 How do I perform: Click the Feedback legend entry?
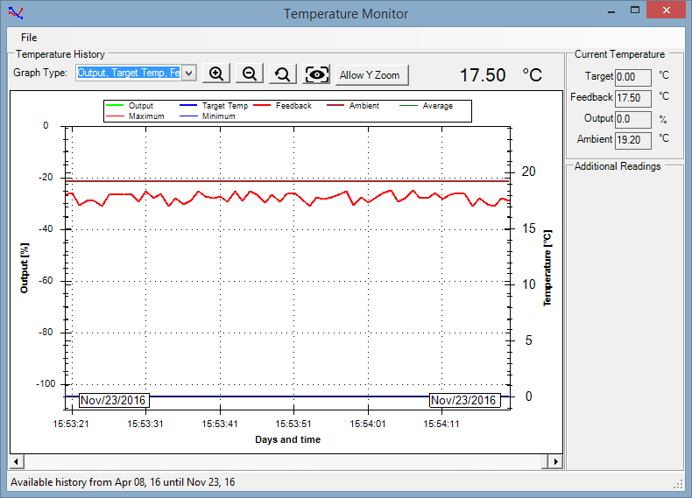point(282,106)
